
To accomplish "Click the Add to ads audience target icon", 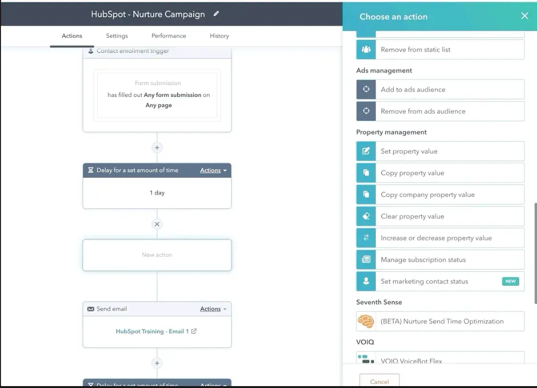I will tap(366, 89).
